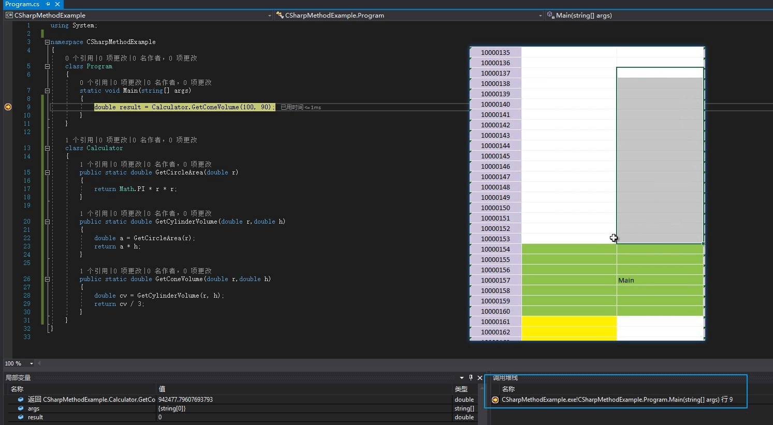Collapse the GetConeVolume method block
This screenshot has width=773, height=425.
tap(47, 279)
